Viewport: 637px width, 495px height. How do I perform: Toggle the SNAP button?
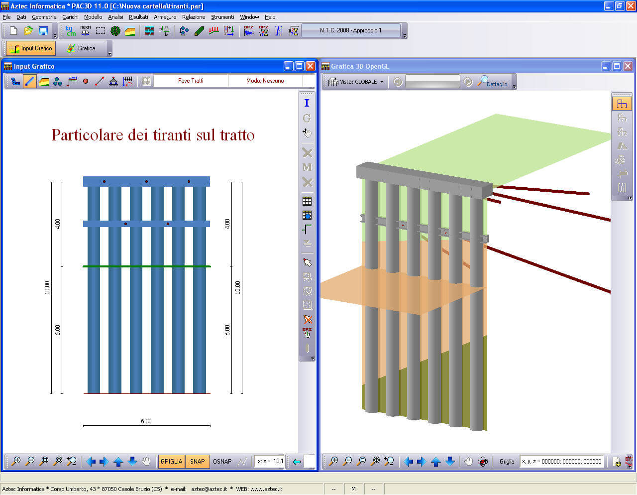pyautogui.click(x=197, y=462)
